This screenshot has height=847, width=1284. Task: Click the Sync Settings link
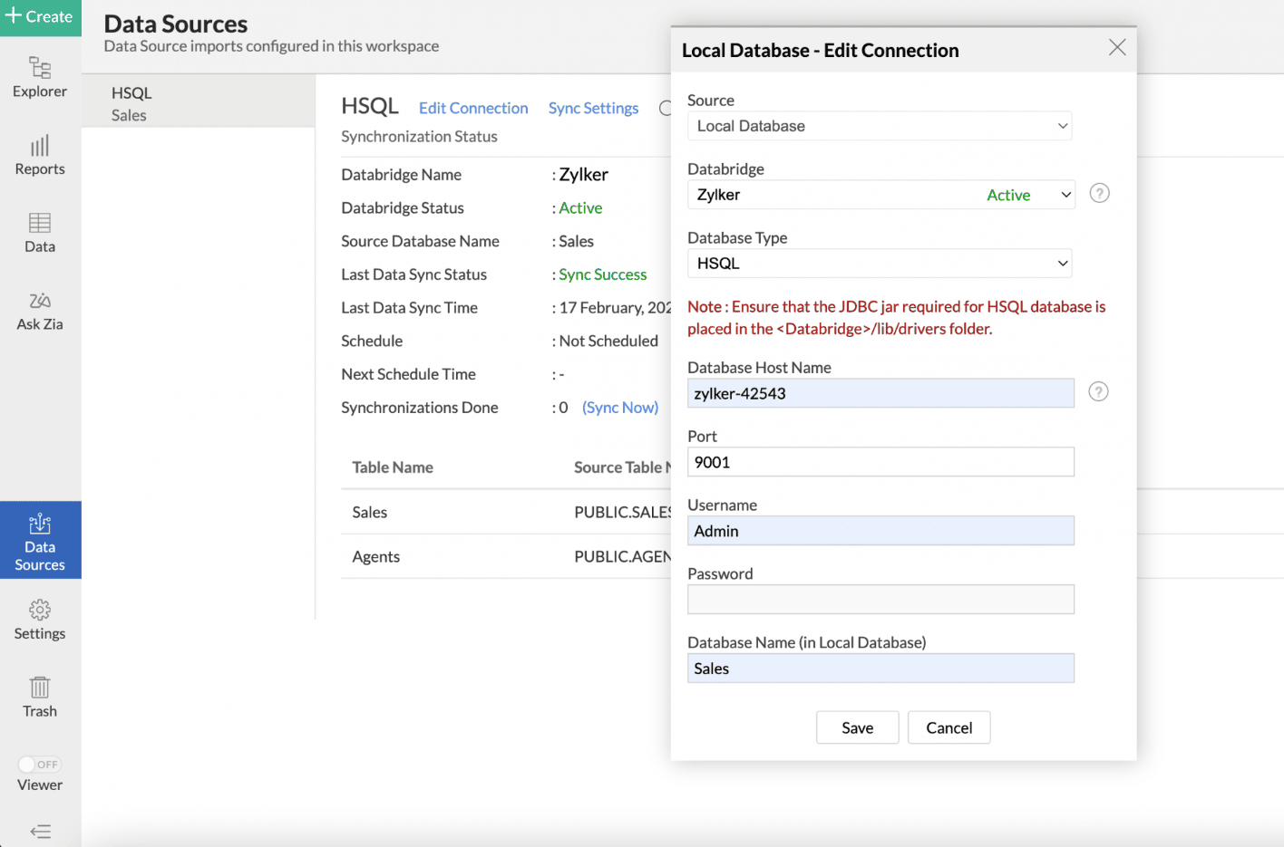593,108
